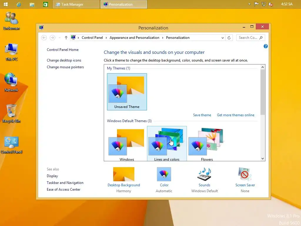The height and width of the screenshot is (226, 301).
Task: Click the Sounds text link
Action: pyautogui.click(x=204, y=185)
